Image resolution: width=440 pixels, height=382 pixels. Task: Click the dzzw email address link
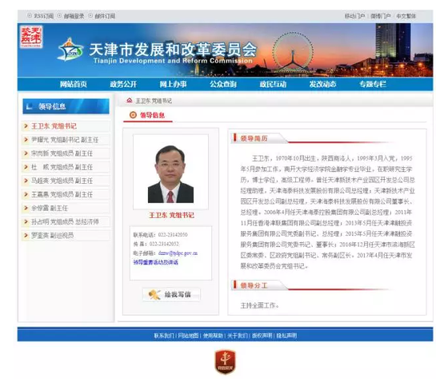pyautogui.click(x=178, y=253)
